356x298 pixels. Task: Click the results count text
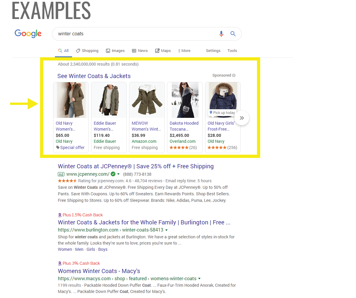pyautogui.click(x=98, y=64)
